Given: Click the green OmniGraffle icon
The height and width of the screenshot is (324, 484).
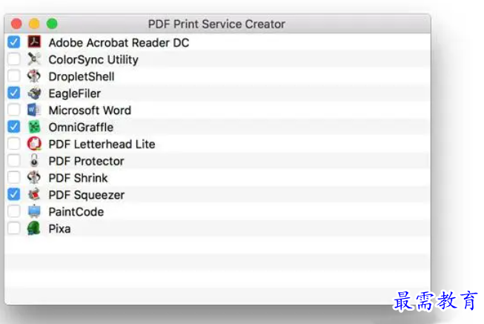Looking at the screenshot, I should [x=34, y=127].
